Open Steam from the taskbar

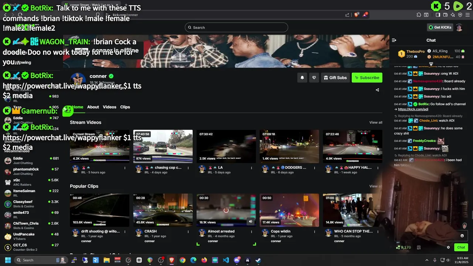[258, 260]
